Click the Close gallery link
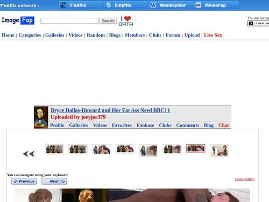 coord(245,179)
